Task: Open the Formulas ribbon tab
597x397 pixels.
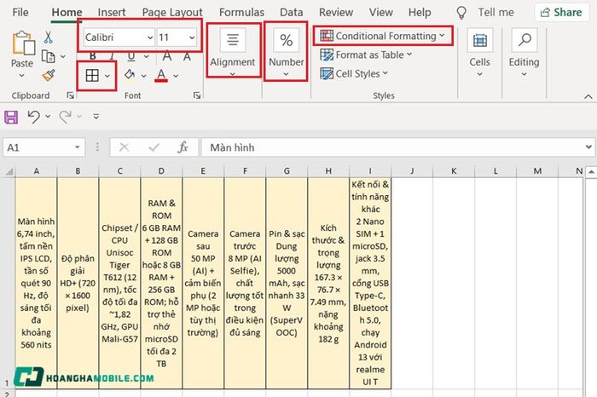Action: click(x=241, y=12)
